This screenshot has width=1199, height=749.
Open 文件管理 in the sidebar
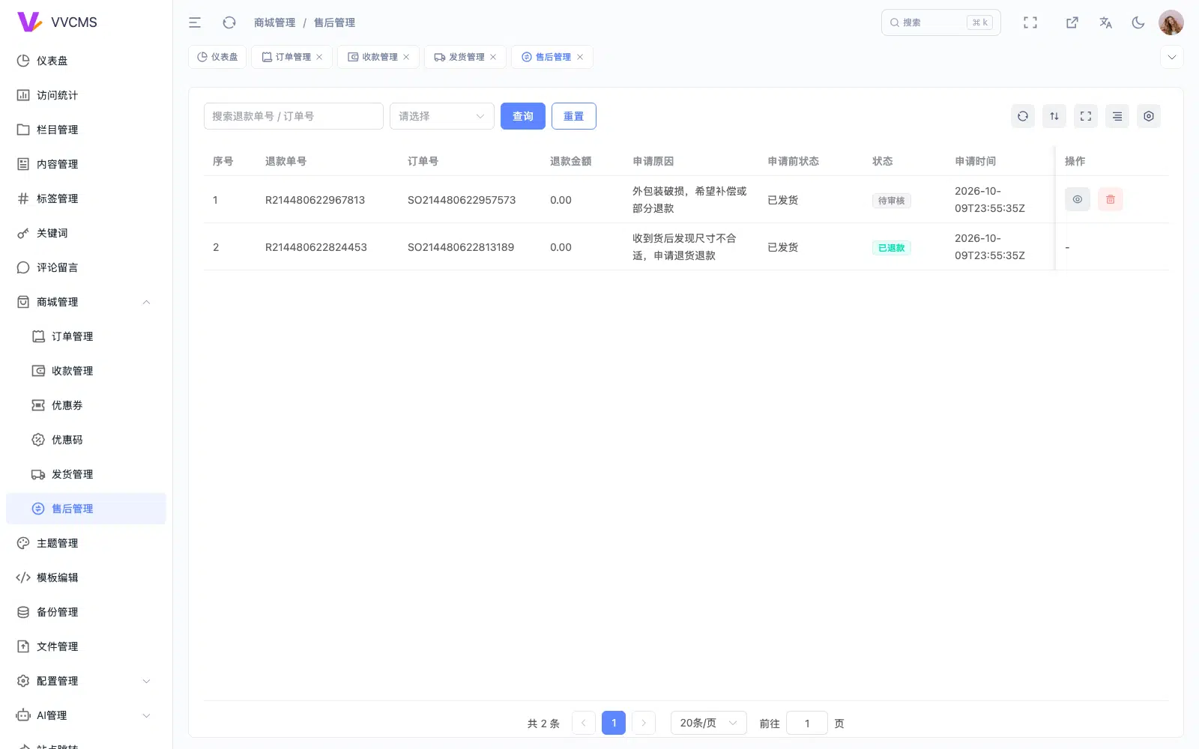[86, 646]
